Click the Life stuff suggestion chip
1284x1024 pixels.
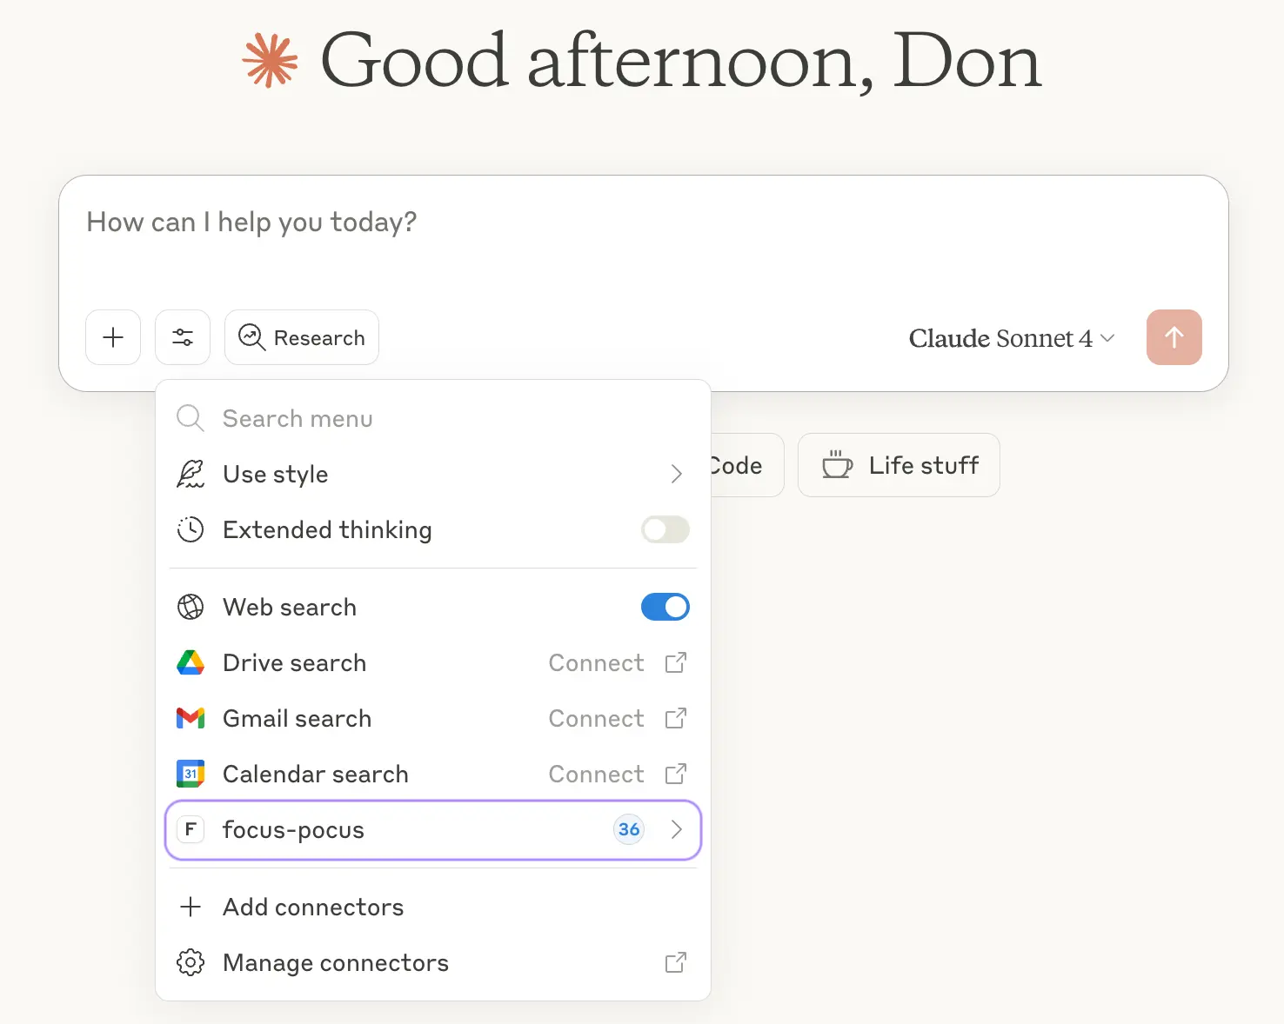tap(899, 465)
